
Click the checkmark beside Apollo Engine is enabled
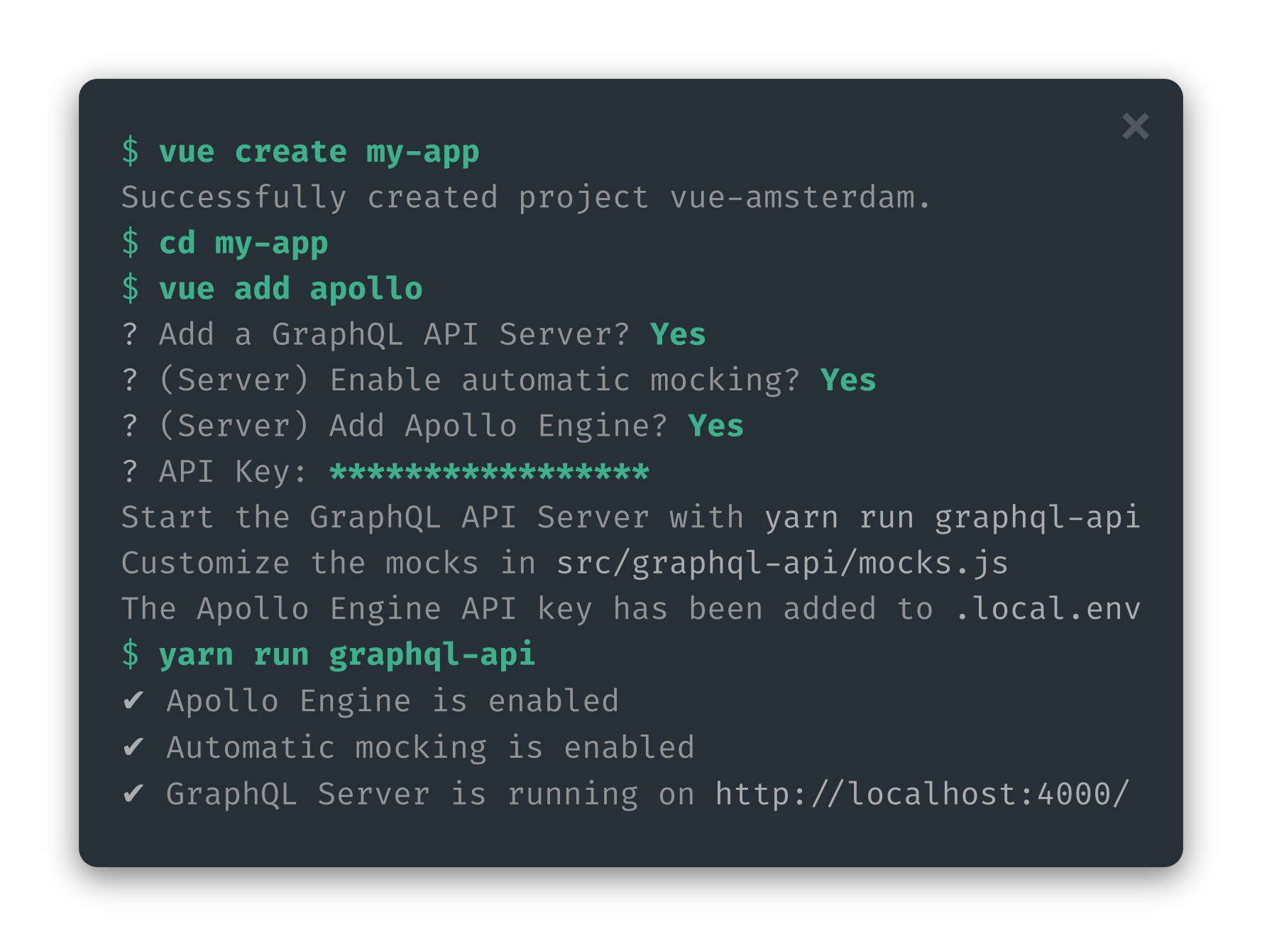(x=133, y=701)
